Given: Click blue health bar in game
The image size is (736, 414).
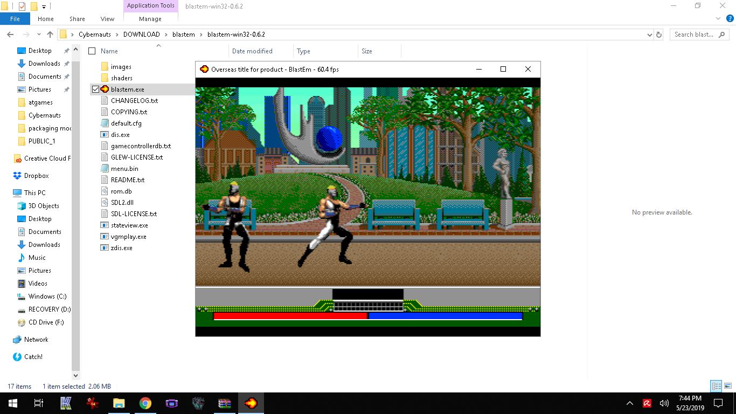Looking at the screenshot, I should point(445,316).
